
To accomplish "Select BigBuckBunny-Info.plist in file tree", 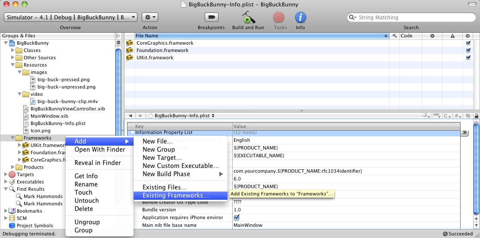I will coord(58,124).
